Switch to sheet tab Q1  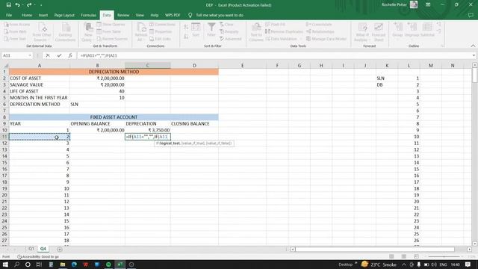click(x=31, y=249)
